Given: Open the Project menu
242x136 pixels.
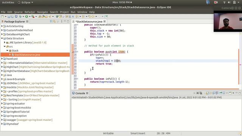Looking at the screenshot, I should [64, 12].
